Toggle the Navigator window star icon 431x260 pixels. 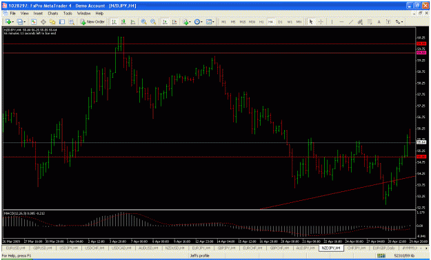52,22
